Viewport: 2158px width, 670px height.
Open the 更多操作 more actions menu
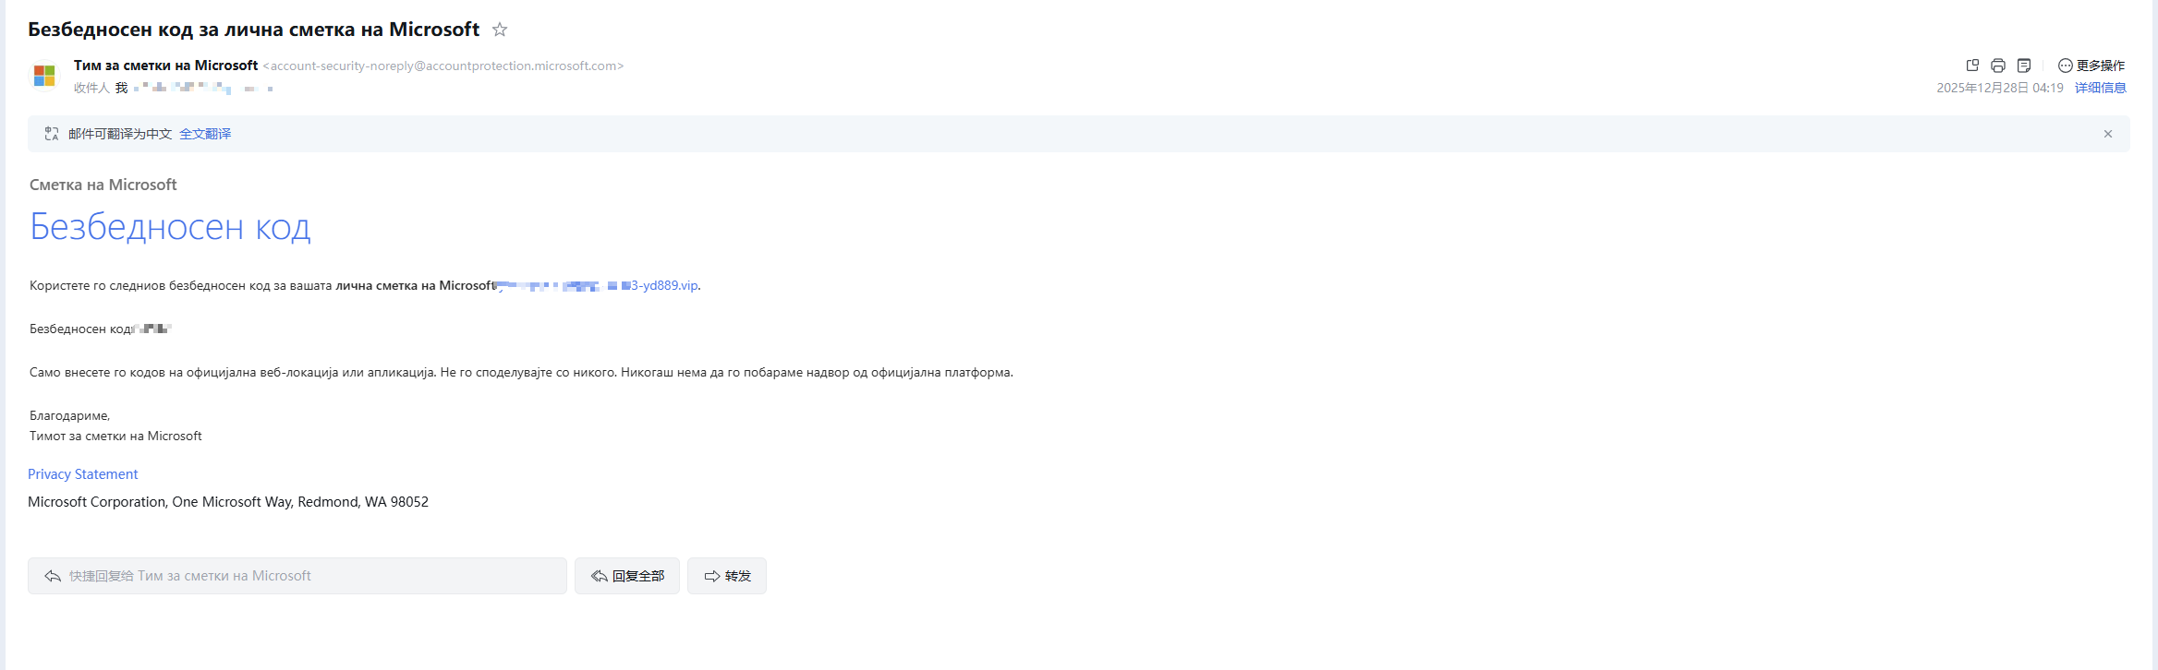point(2091,66)
